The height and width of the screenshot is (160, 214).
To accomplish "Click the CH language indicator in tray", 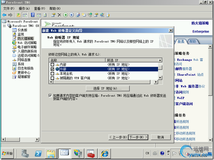I will click(x=147, y=153).
